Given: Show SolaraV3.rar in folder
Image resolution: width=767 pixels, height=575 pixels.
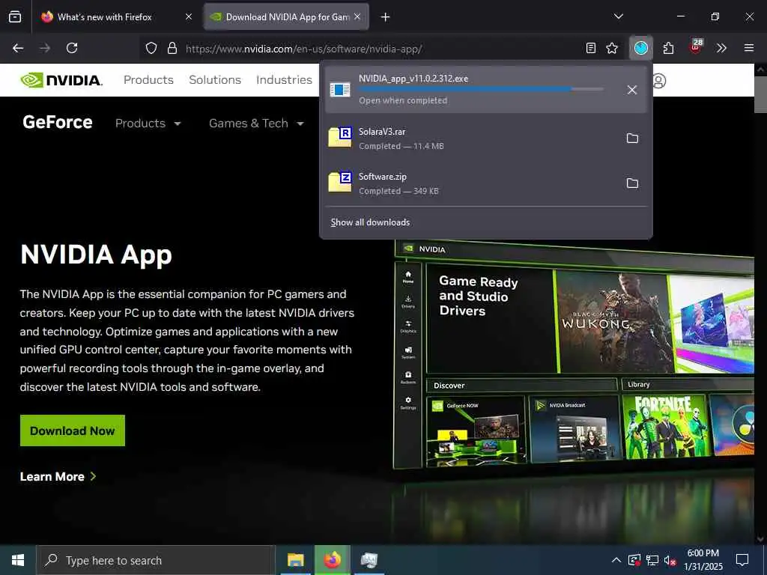Looking at the screenshot, I should (632, 139).
